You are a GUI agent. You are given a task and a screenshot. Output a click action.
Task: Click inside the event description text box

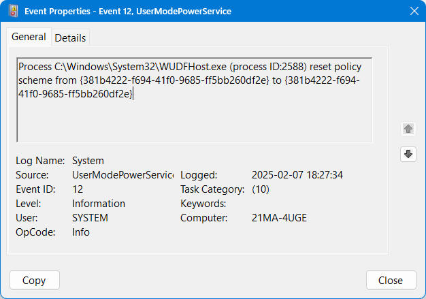tap(194, 116)
